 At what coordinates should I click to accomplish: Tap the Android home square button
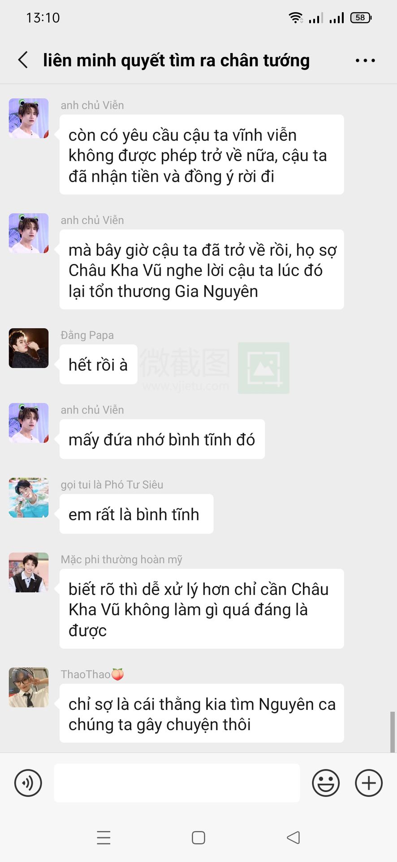pos(198,838)
